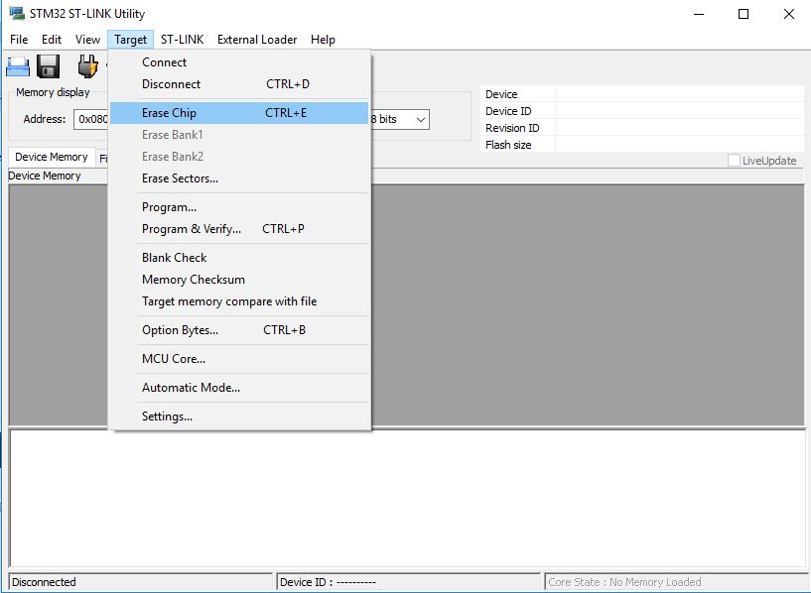This screenshot has height=593, width=811.
Task: Click the Device ID value field
Action: [x=679, y=111]
